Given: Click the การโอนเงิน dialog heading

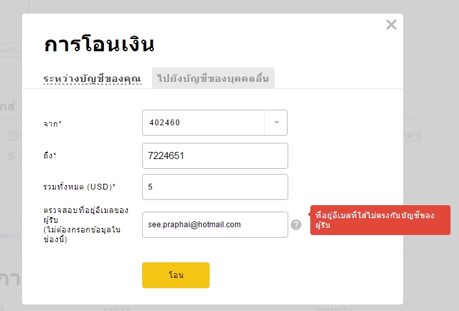Looking at the screenshot, I should click(99, 45).
